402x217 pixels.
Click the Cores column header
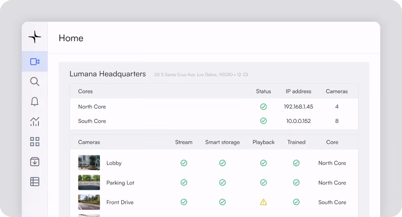(85, 91)
